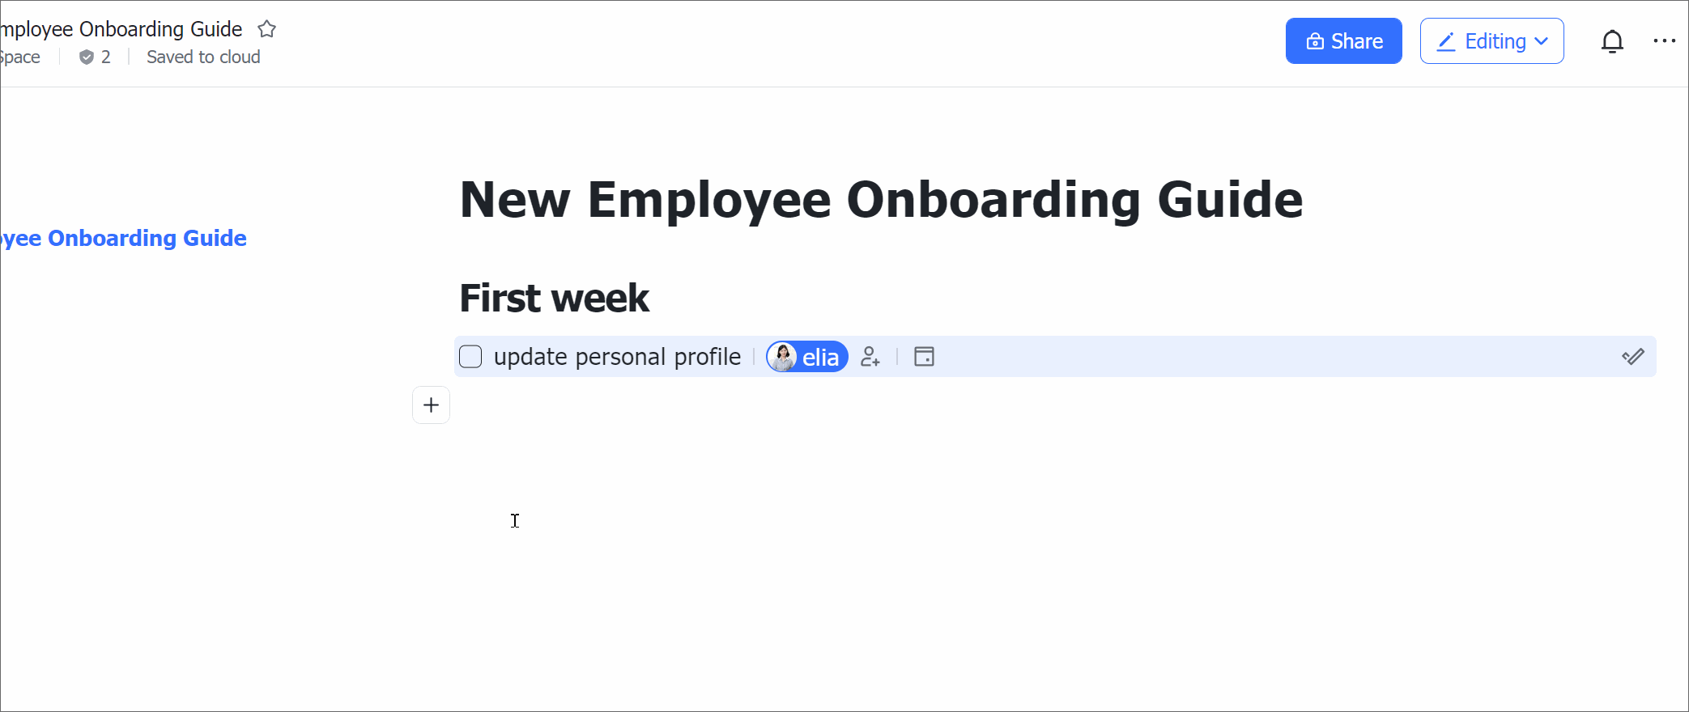
Task: Expand the Editing mode dropdown
Action: click(1491, 41)
